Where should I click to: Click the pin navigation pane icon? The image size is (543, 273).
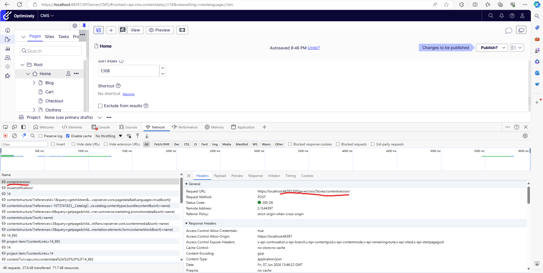pyautogui.click(x=84, y=26)
